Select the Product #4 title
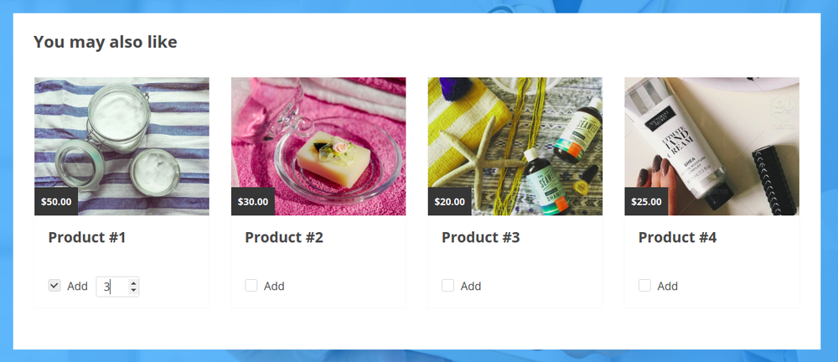The width and height of the screenshot is (838, 362). [x=677, y=237]
